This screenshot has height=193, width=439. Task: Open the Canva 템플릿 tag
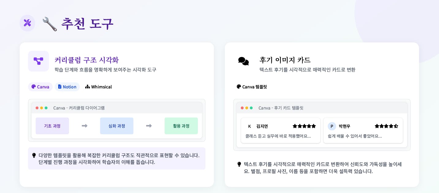(252, 87)
